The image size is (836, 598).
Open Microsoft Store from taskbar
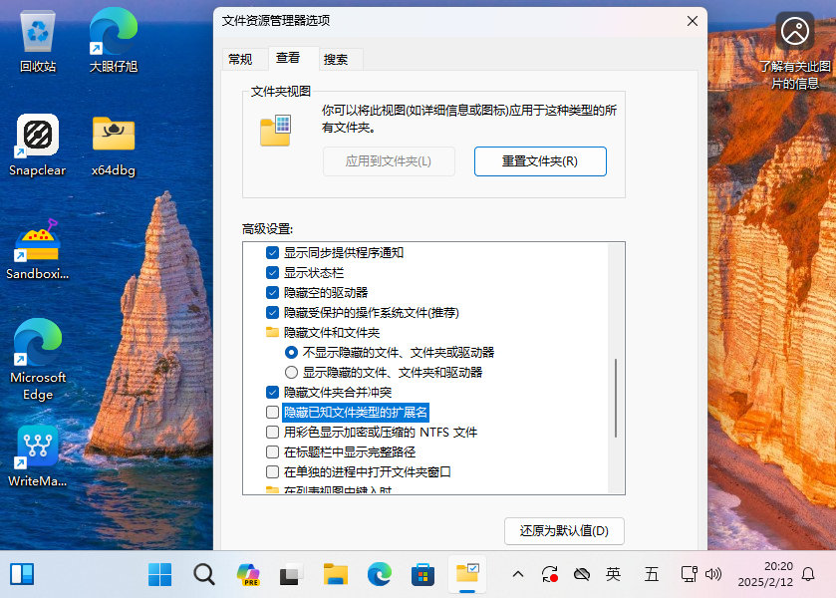[422, 574]
